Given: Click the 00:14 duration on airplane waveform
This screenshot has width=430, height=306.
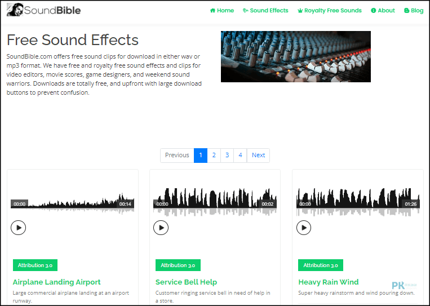Looking at the screenshot, I should coord(125,204).
